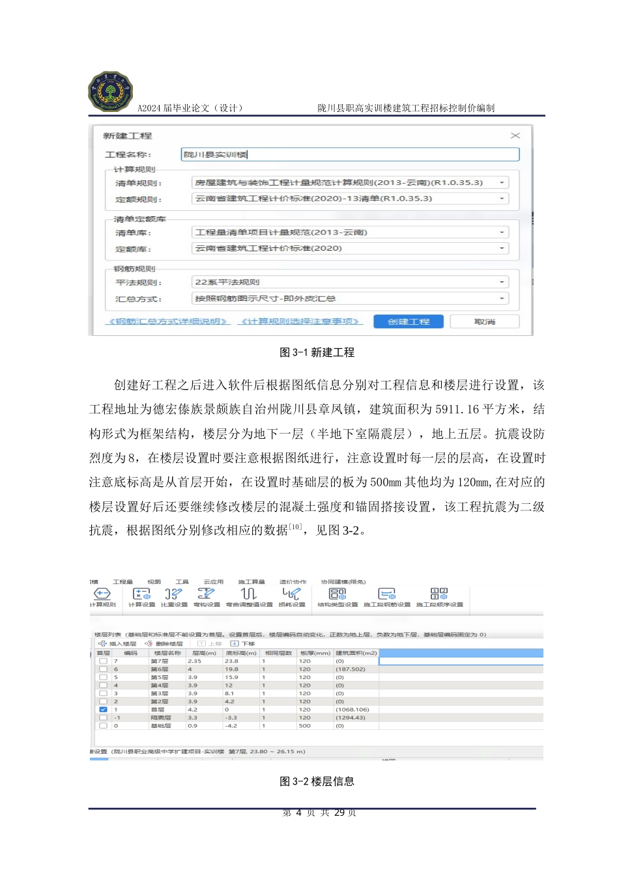The width and height of the screenshot is (619, 875).
Task: Click the 插入楼层 toolbar button
Action: pyautogui.click(x=118, y=644)
